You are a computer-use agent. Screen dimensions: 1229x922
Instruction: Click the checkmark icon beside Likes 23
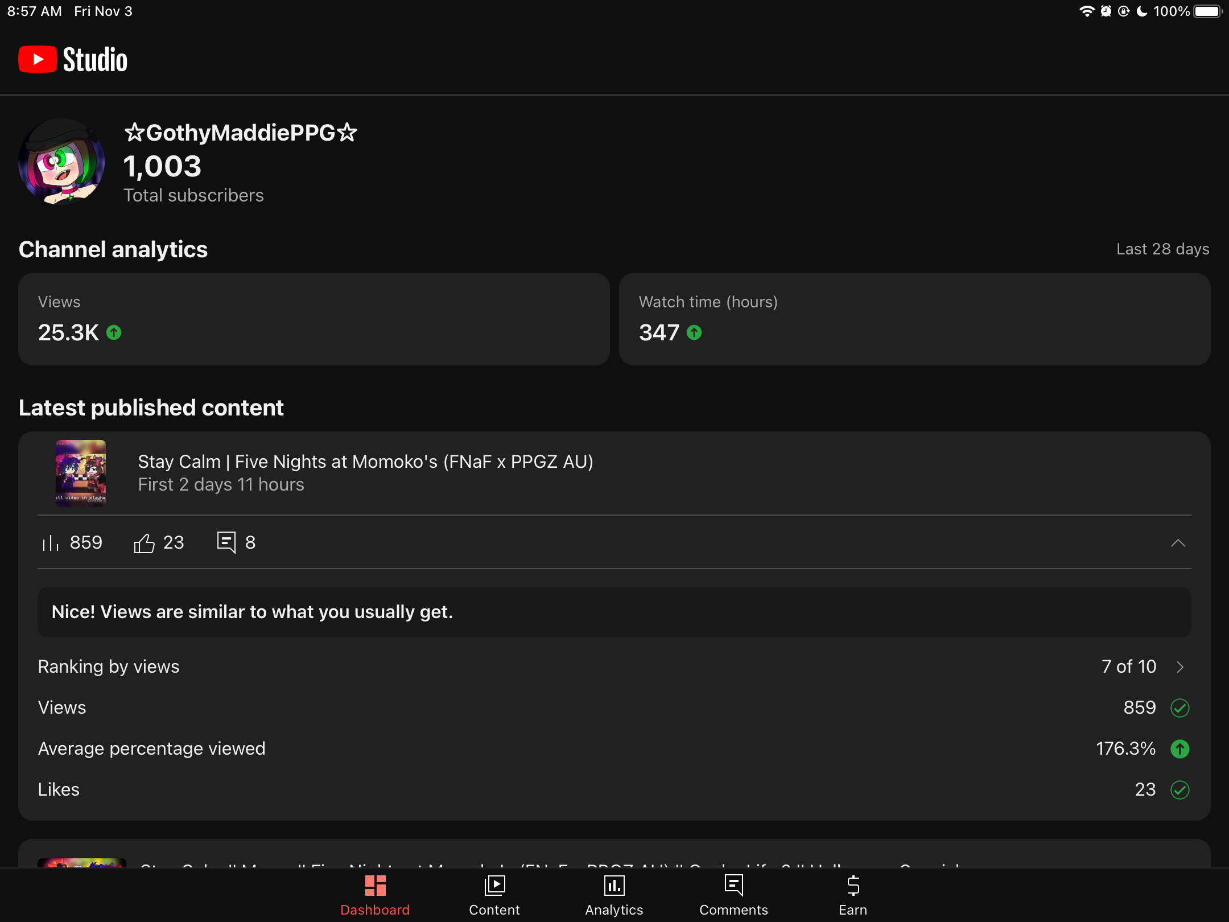pos(1179,789)
